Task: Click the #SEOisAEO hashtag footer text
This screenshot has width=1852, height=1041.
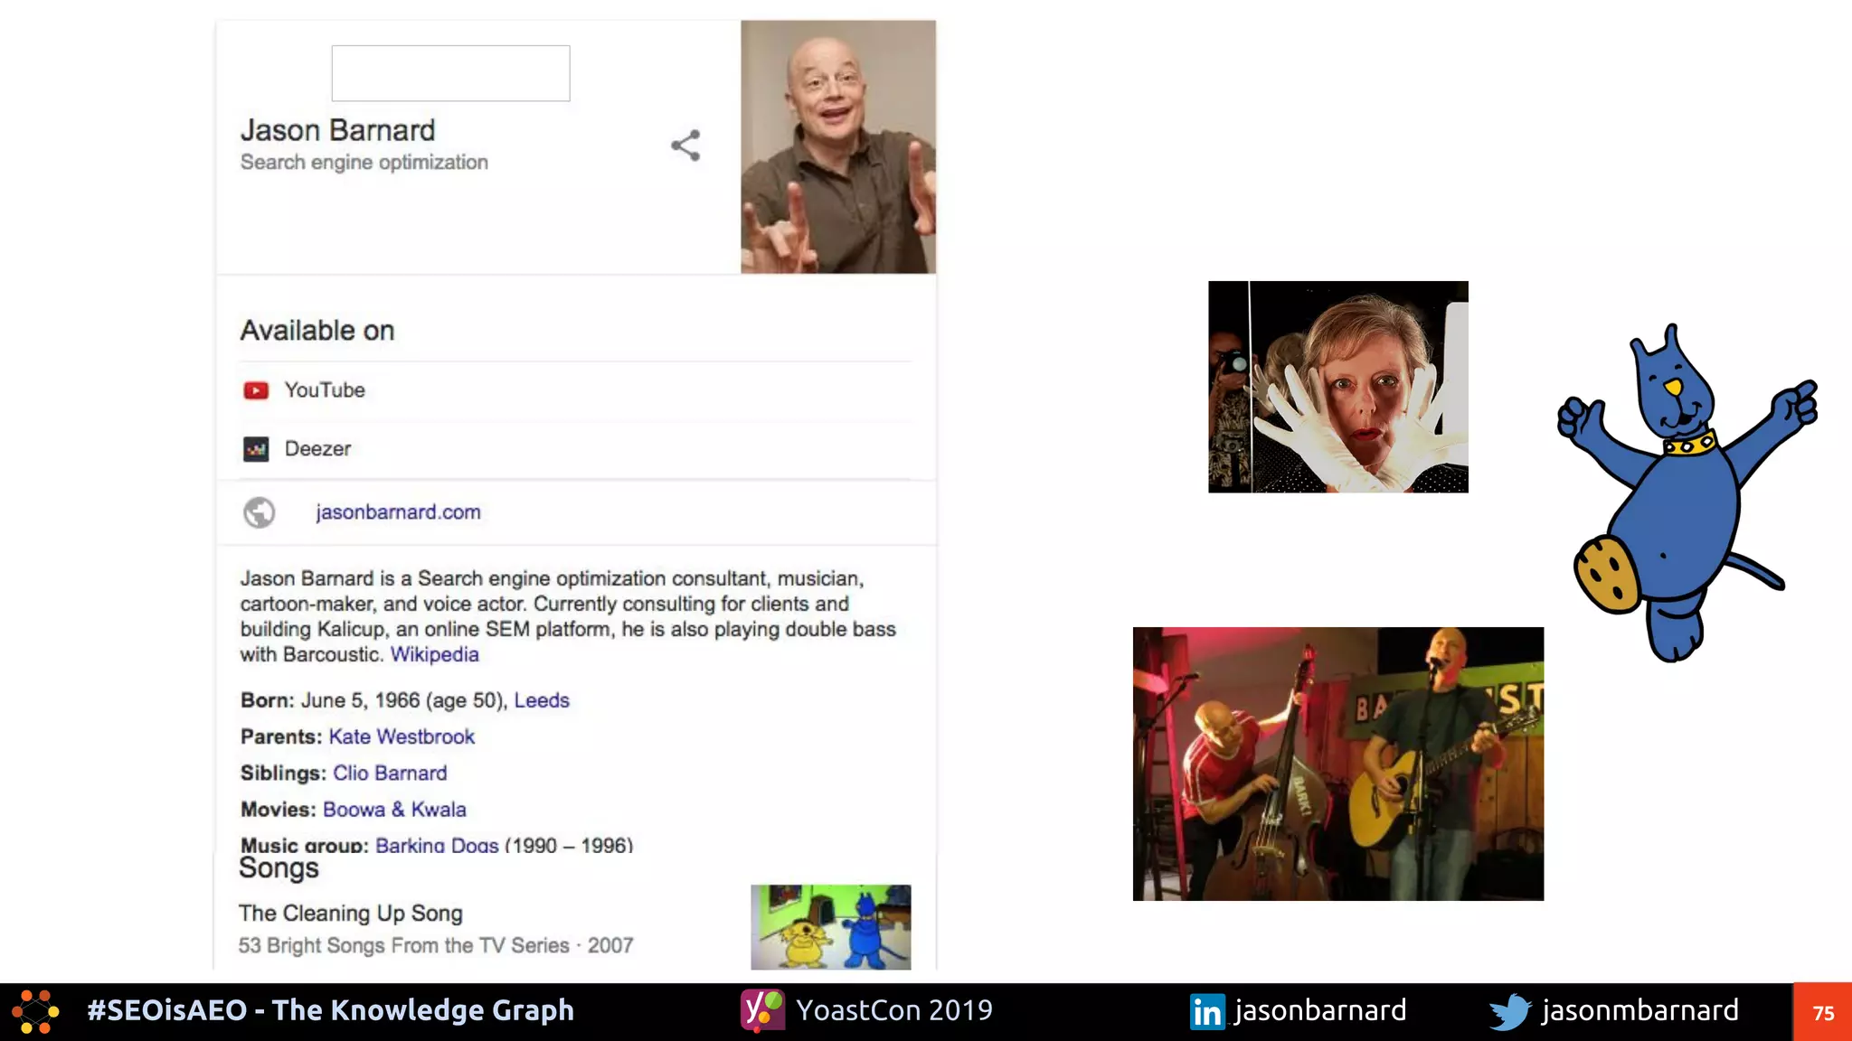Action: (x=330, y=1010)
